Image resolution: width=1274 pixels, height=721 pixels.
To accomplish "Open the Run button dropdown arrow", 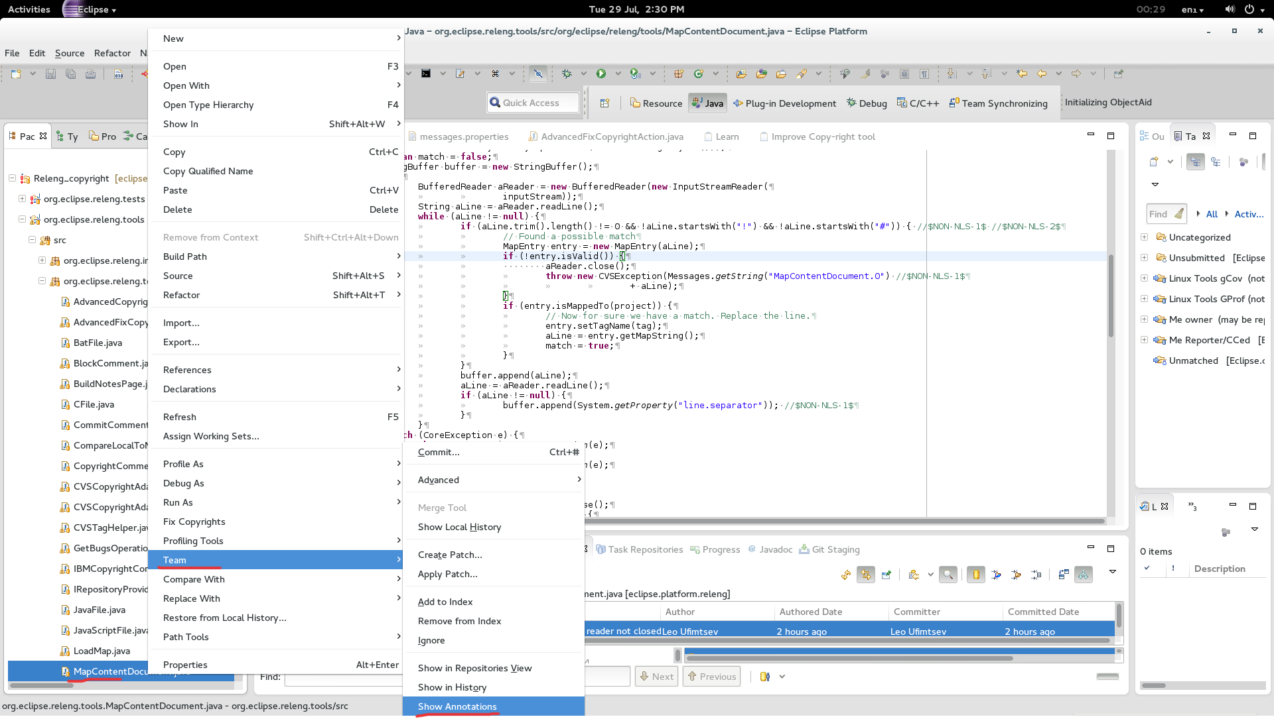I will coord(618,74).
